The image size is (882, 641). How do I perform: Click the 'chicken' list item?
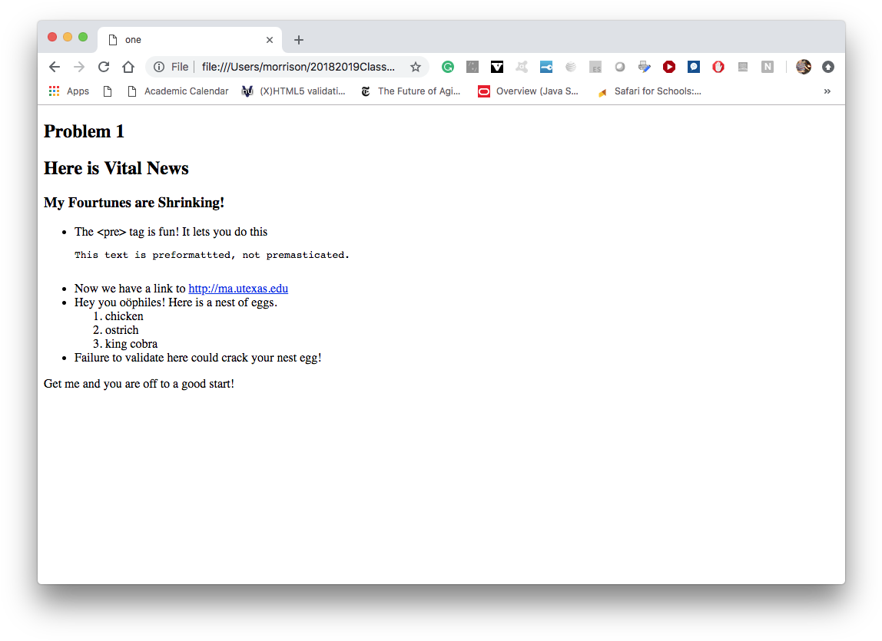[x=124, y=316]
